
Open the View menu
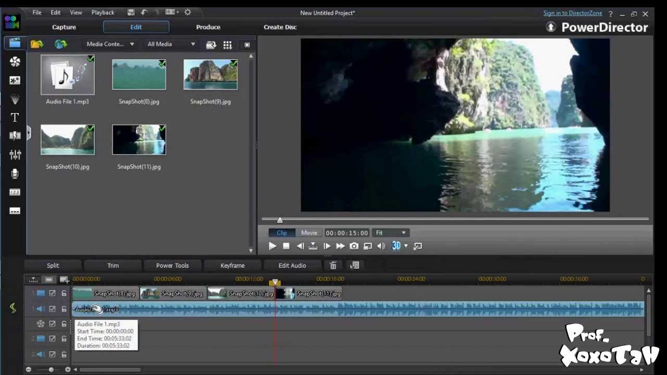point(76,12)
